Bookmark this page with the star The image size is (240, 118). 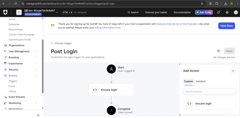202,4
